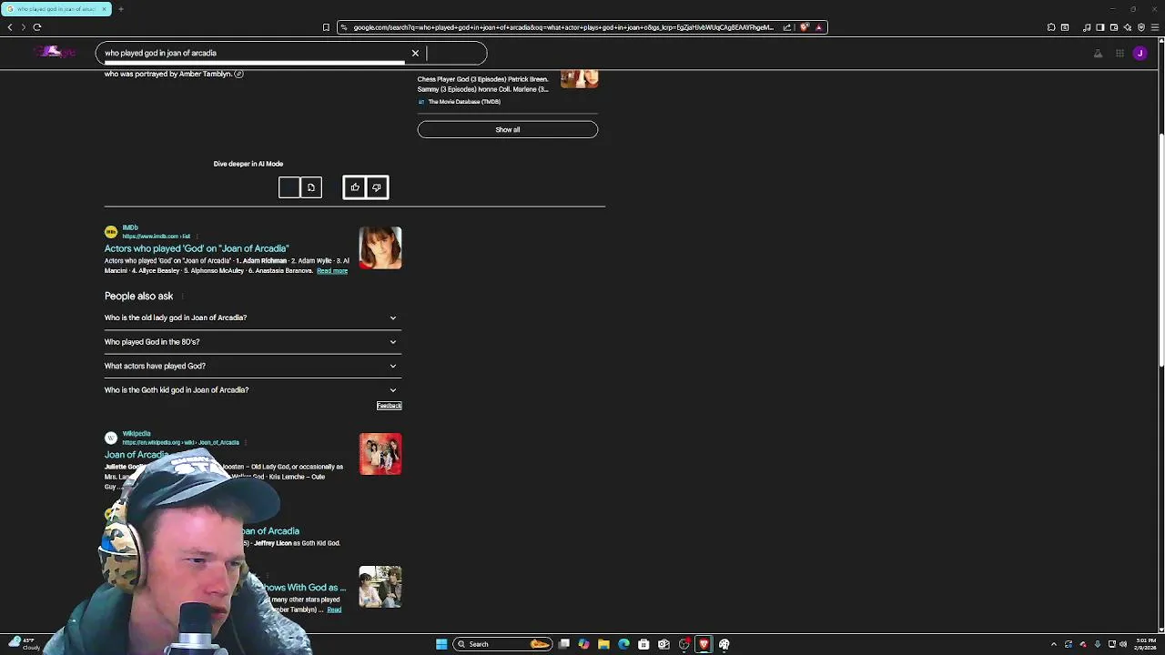Click the browser address bar URL

pos(562,27)
